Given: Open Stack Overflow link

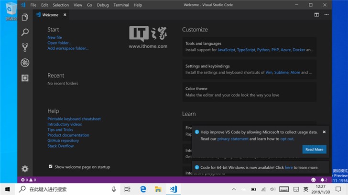Looking at the screenshot, I should tap(60, 146).
